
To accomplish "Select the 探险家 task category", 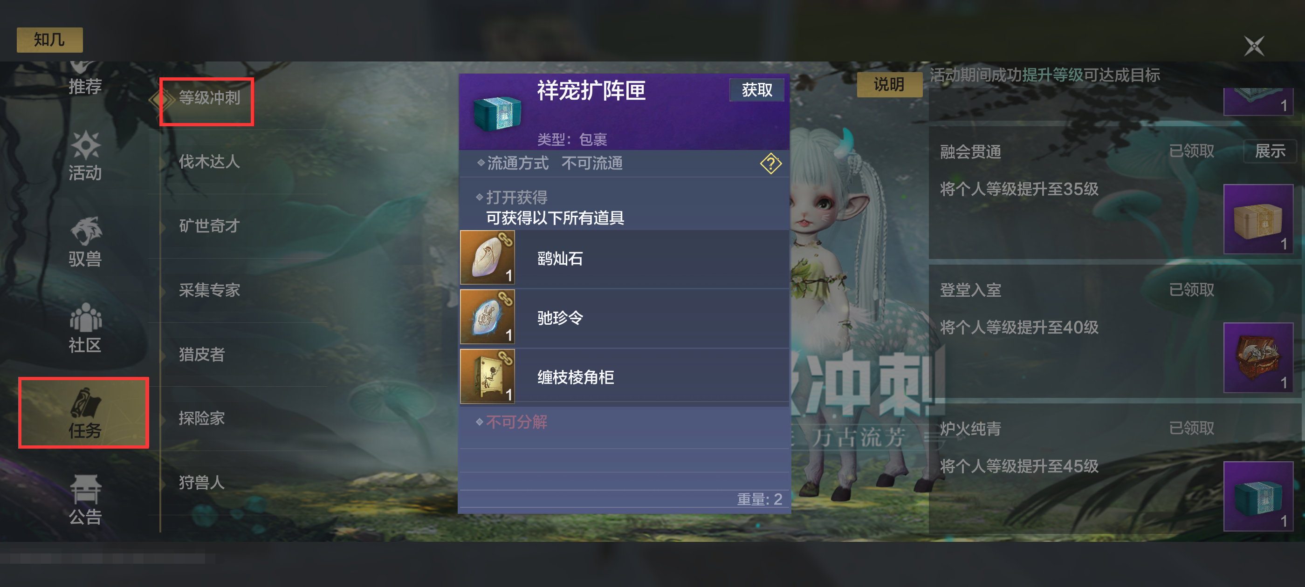I will coord(201,418).
